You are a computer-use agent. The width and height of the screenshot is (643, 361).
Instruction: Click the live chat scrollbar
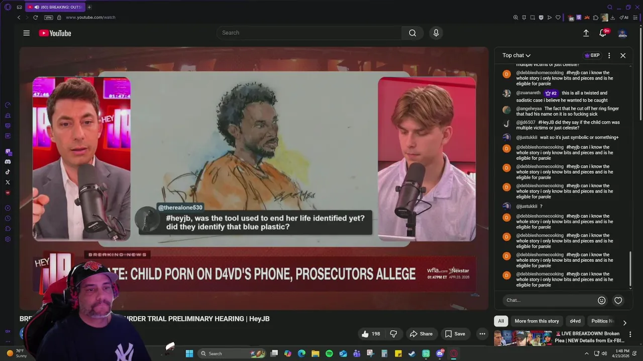point(630,269)
